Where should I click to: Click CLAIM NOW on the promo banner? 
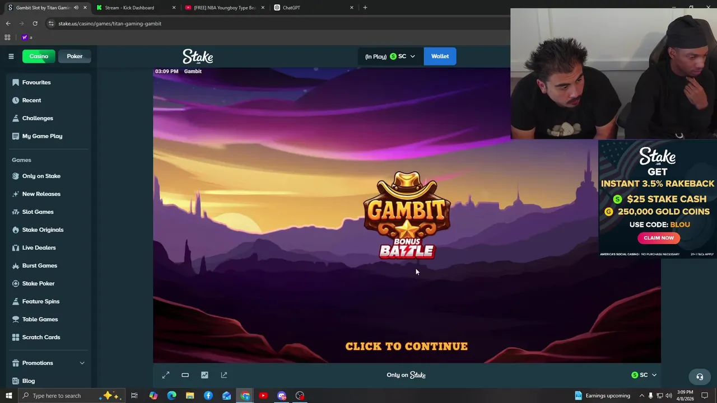tap(659, 238)
